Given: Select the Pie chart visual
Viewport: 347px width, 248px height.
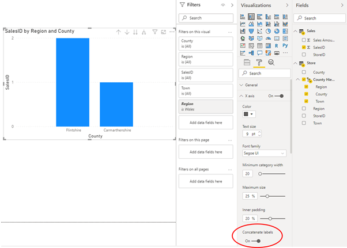Looking at the screenshot, I should [x=268, y=31].
